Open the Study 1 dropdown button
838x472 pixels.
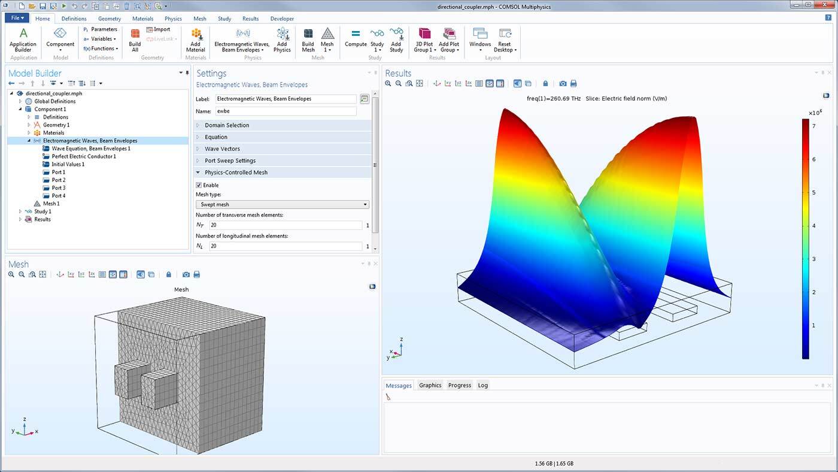click(377, 40)
